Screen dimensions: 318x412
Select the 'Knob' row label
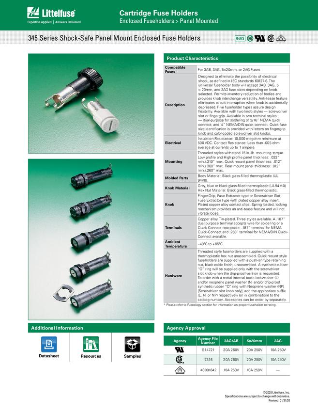(169, 205)
